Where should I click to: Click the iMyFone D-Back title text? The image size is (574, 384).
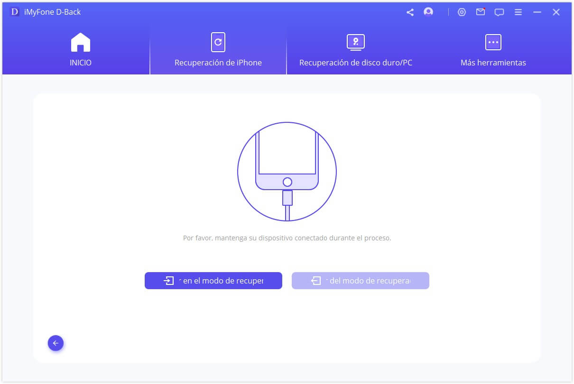point(53,12)
